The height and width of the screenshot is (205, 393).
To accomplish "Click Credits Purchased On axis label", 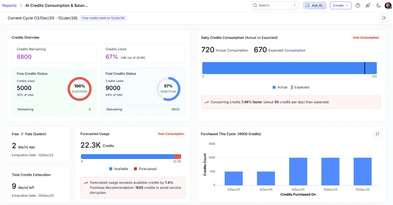I will [298, 195].
